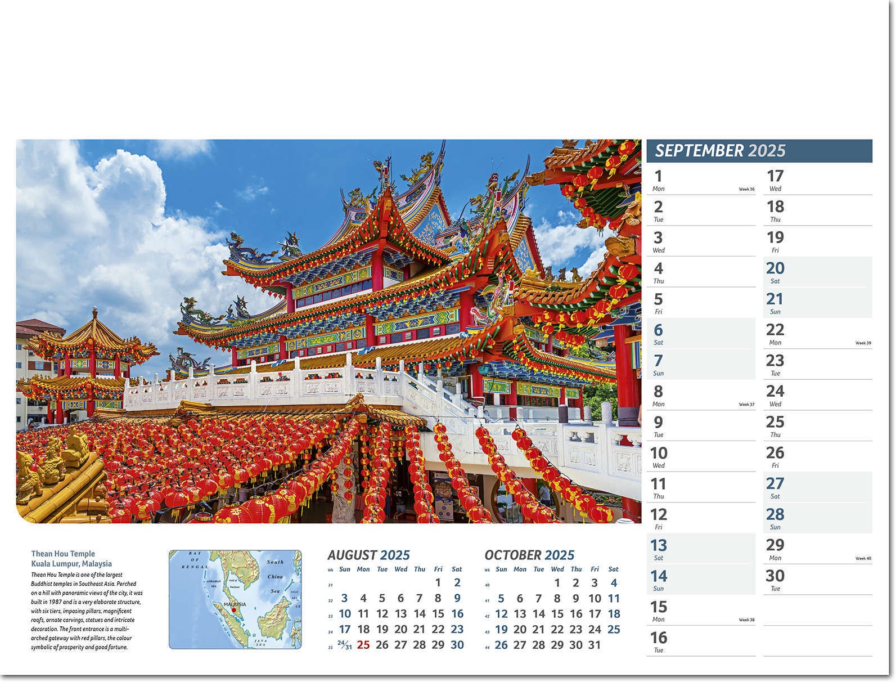
Task: Click 31 in the October mini calendar
Action: pyautogui.click(x=595, y=645)
